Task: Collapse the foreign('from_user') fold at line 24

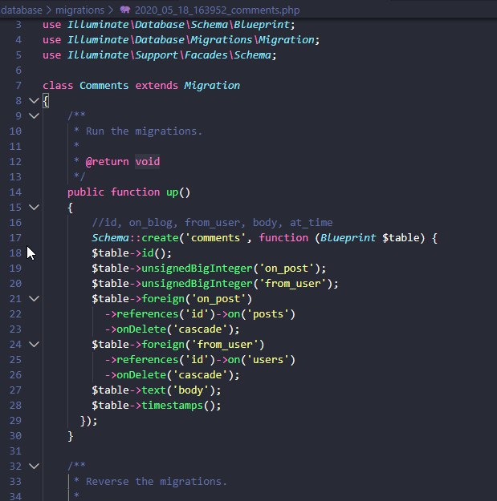Action: coord(34,344)
